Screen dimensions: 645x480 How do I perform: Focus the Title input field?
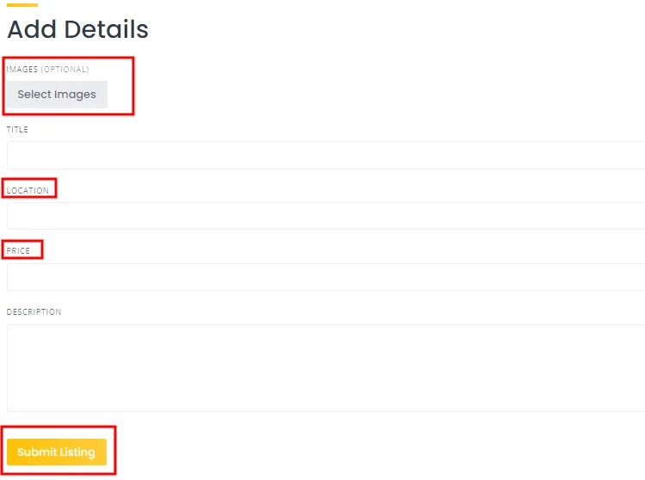(x=325, y=156)
